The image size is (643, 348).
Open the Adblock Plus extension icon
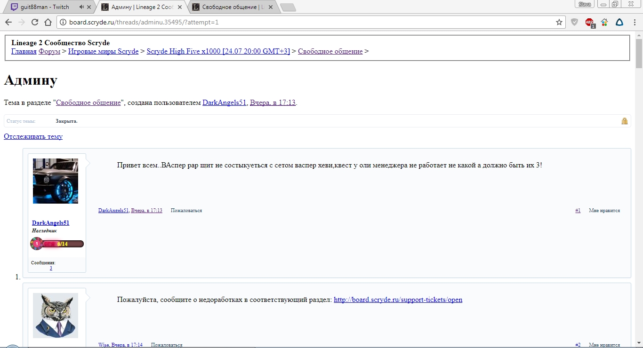pyautogui.click(x=589, y=22)
